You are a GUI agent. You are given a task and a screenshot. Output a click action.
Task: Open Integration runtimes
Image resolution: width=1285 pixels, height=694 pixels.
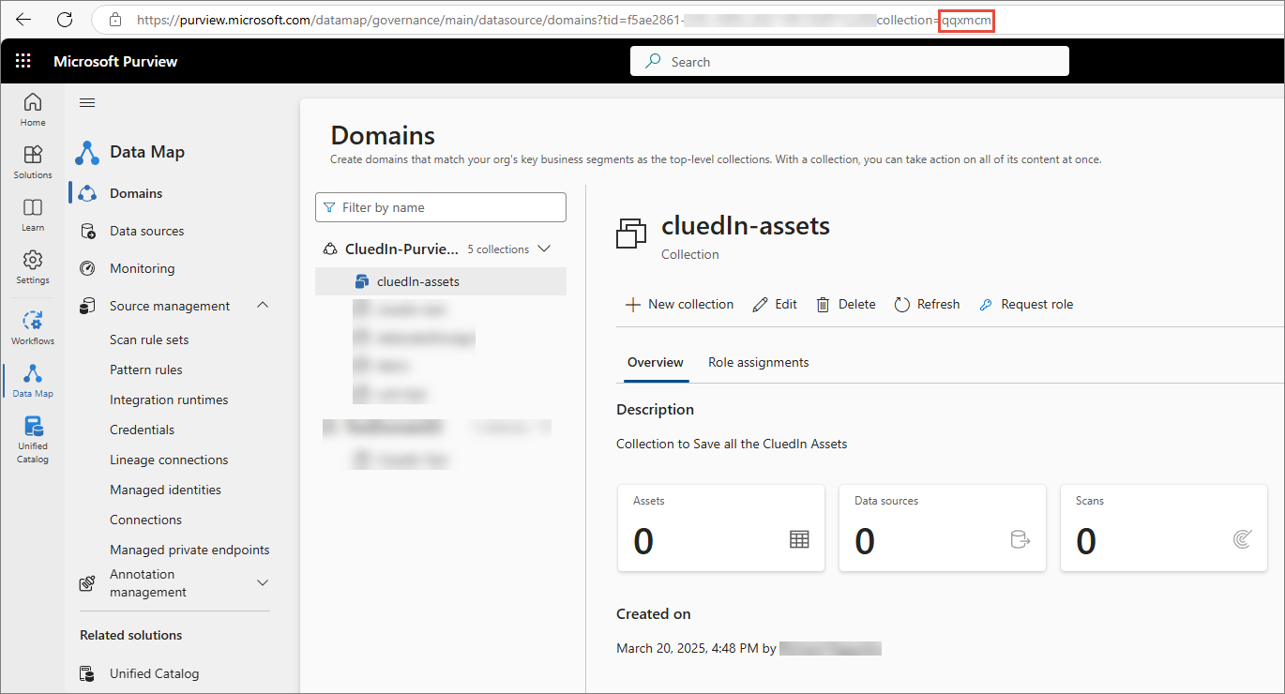(169, 400)
